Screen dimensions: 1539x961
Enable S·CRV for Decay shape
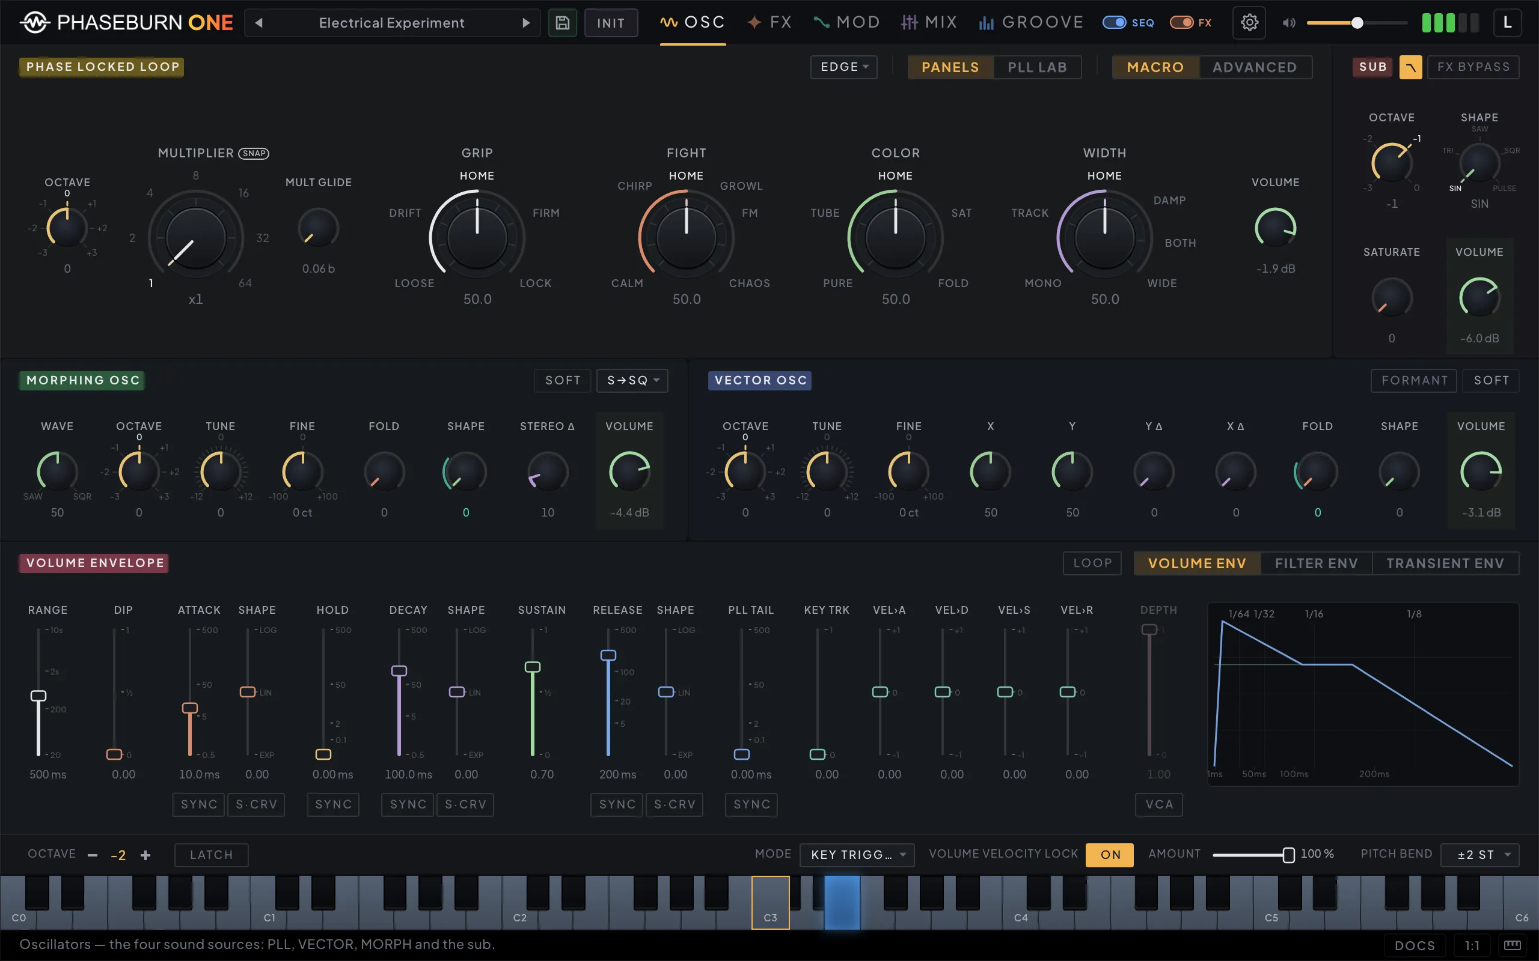[x=465, y=805]
